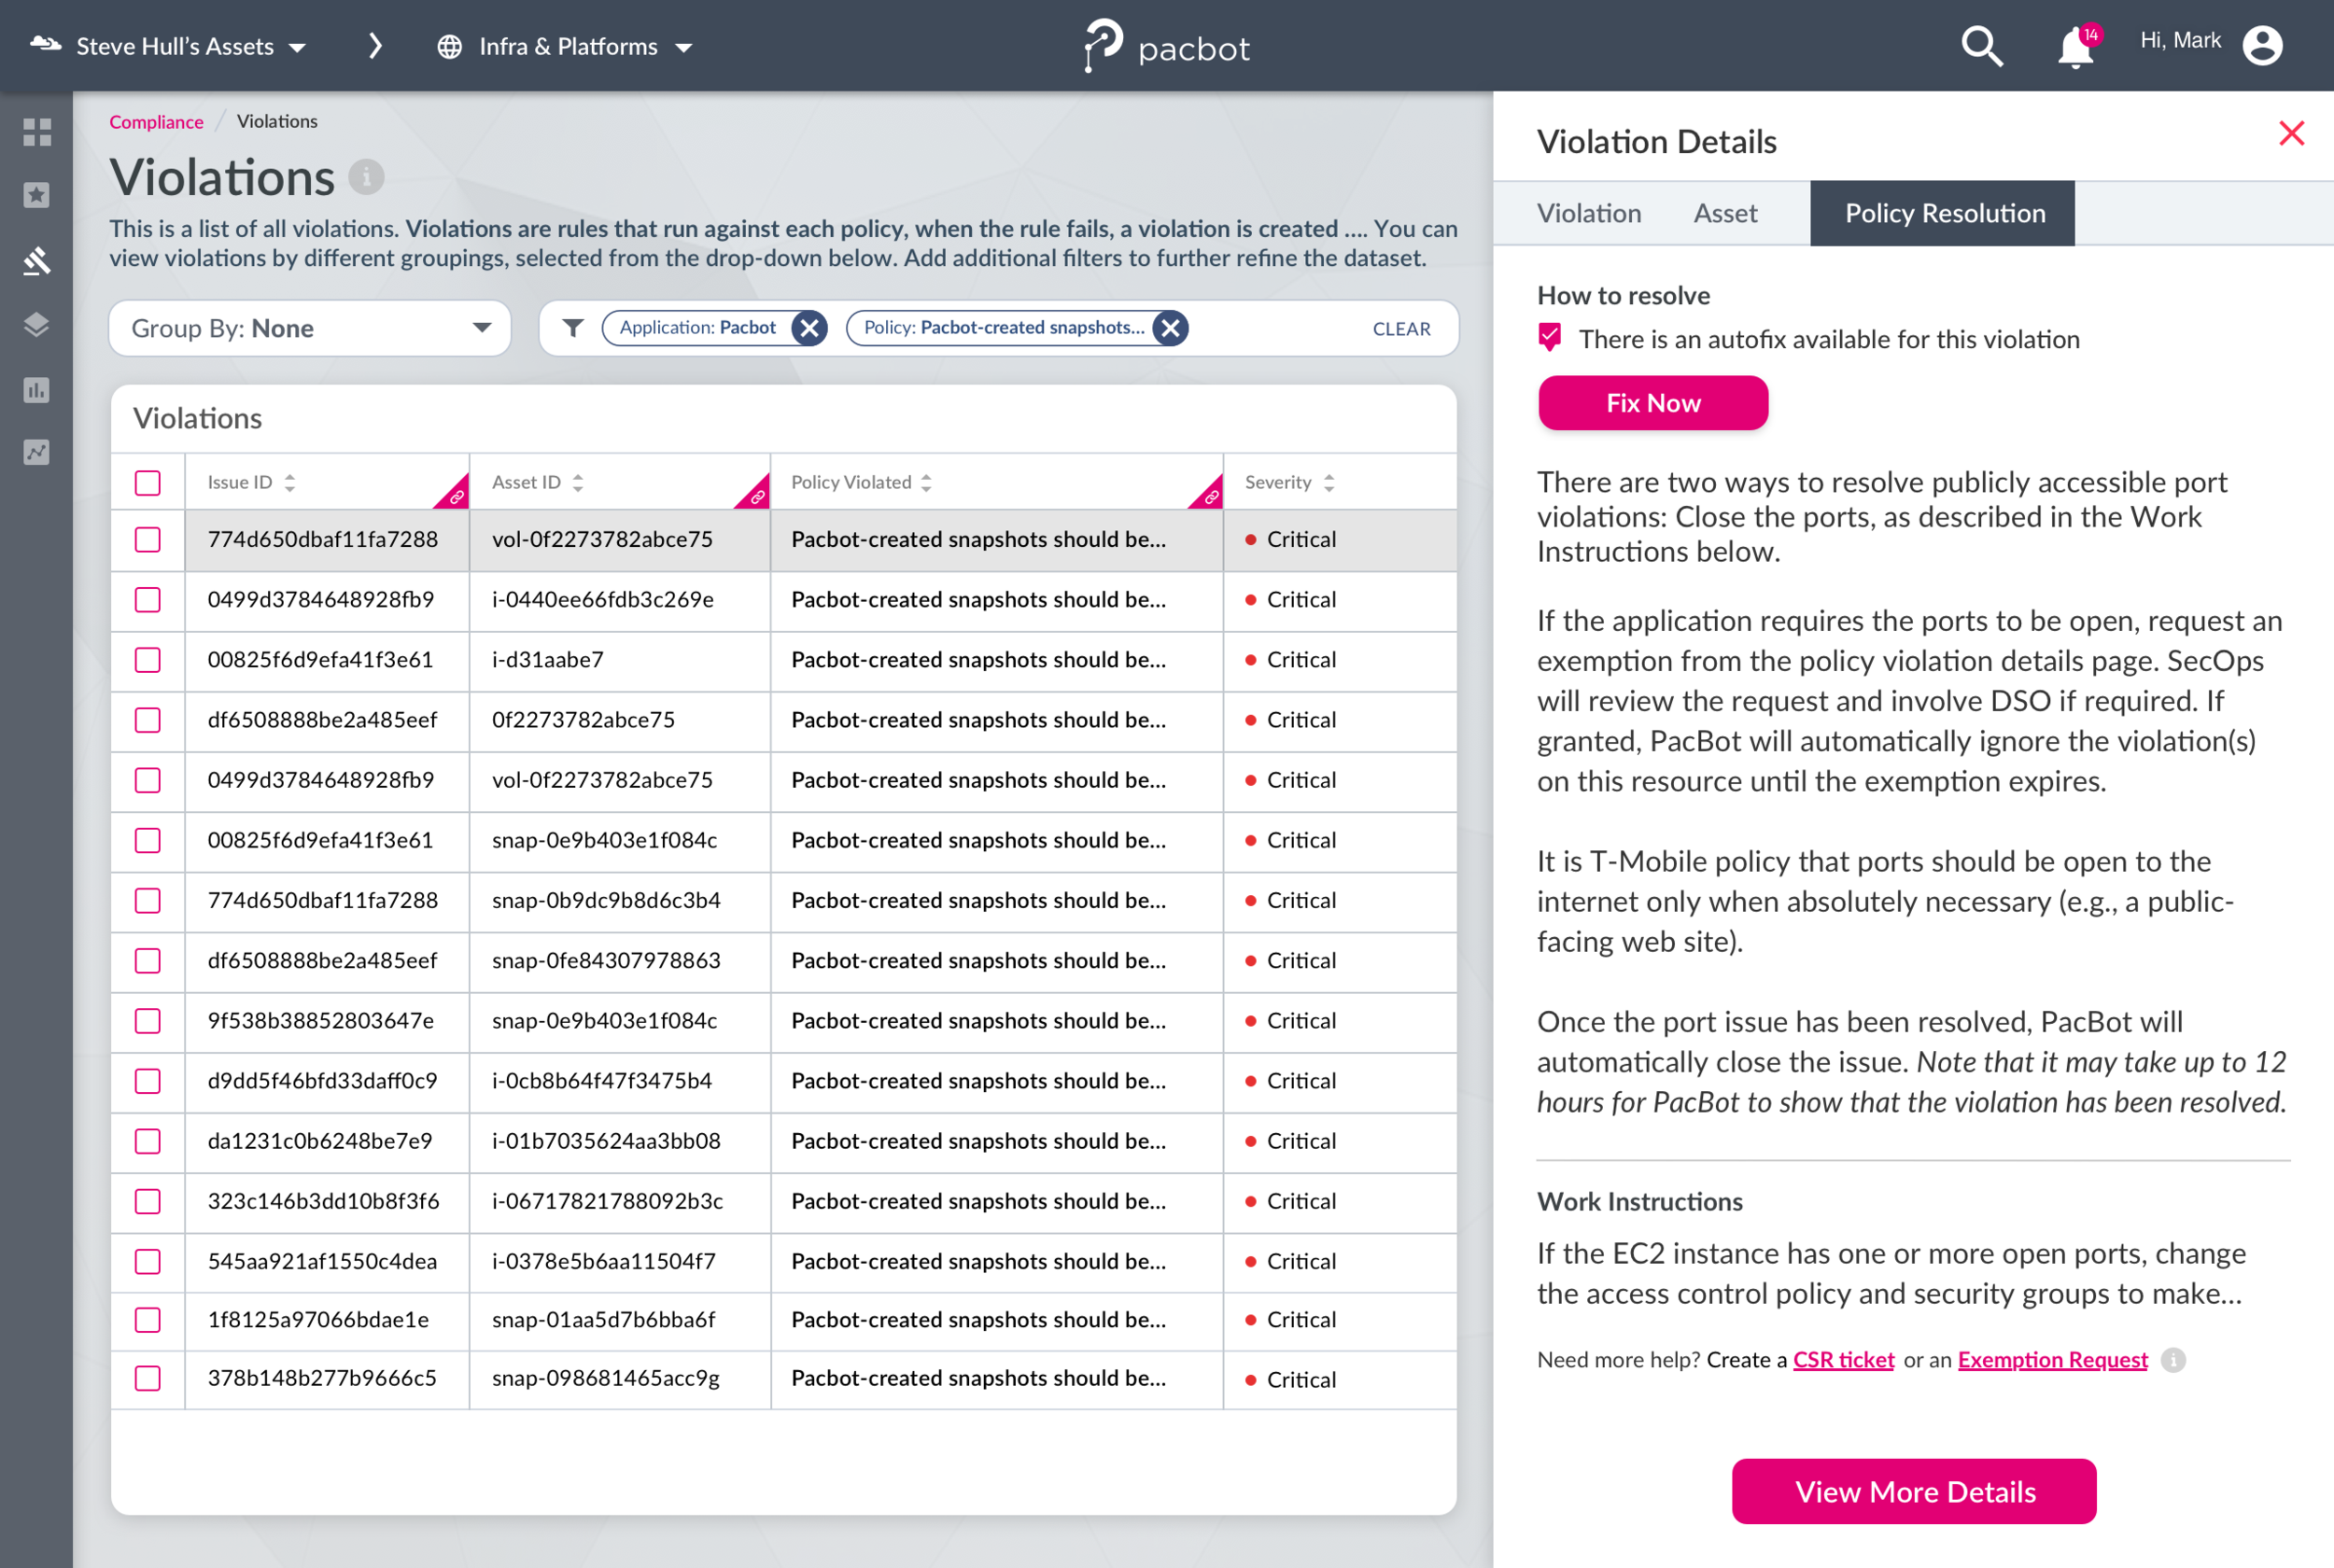This screenshot has width=2334, height=1568.
Task: Click asset ID i-0cb8b64f47f3475b4
Action: coord(602,1081)
